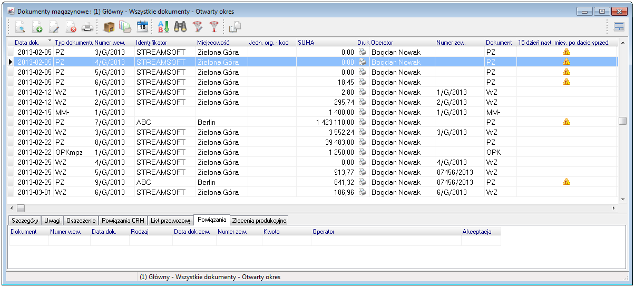Sort by Data dok. column header
The height and width of the screenshot is (287, 635).
tap(33, 43)
